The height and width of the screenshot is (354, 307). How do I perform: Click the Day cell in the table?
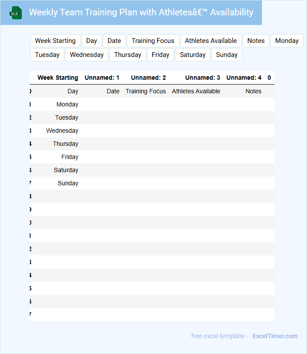pyautogui.click(x=73, y=91)
